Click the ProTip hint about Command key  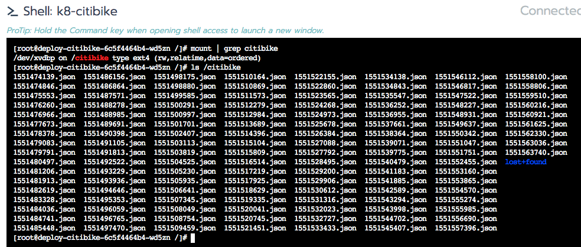click(165, 30)
